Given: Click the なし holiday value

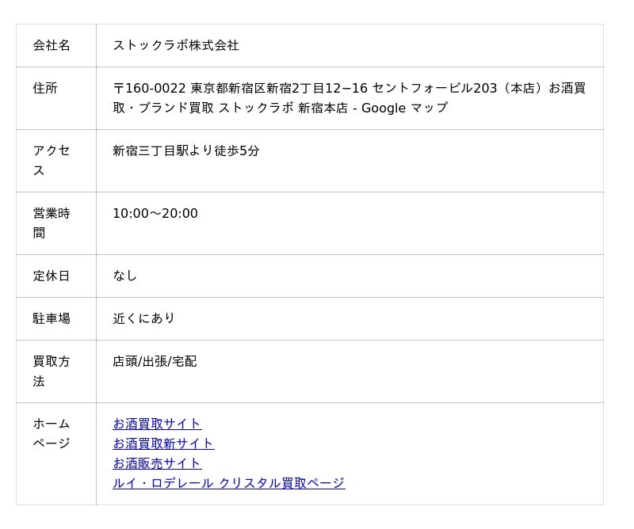Looking at the screenshot, I should (125, 276).
